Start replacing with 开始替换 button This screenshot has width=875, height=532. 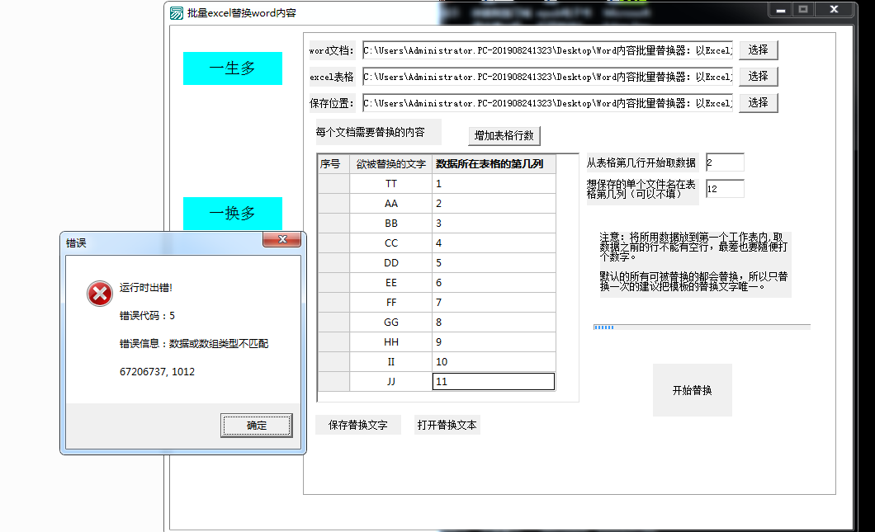click(x=692, y=390)
